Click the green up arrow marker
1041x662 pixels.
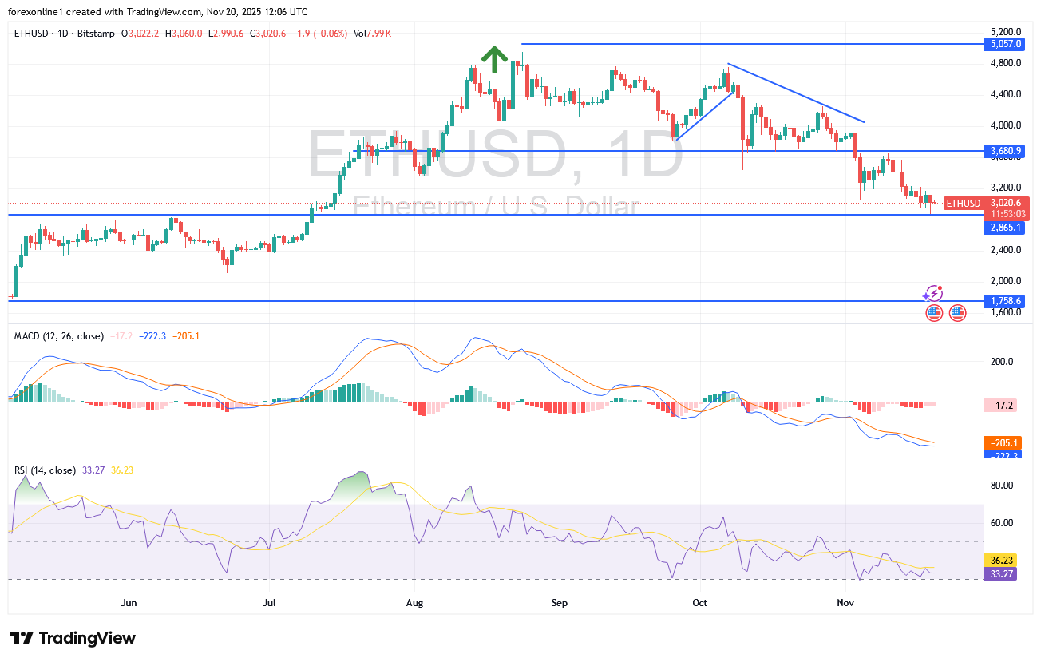[x=494, y=59]
